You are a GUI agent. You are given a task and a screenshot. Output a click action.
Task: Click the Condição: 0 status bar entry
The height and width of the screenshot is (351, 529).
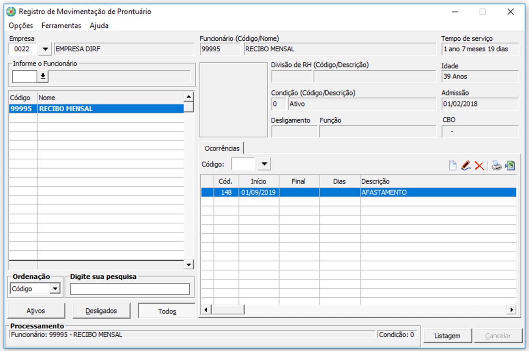397,335
